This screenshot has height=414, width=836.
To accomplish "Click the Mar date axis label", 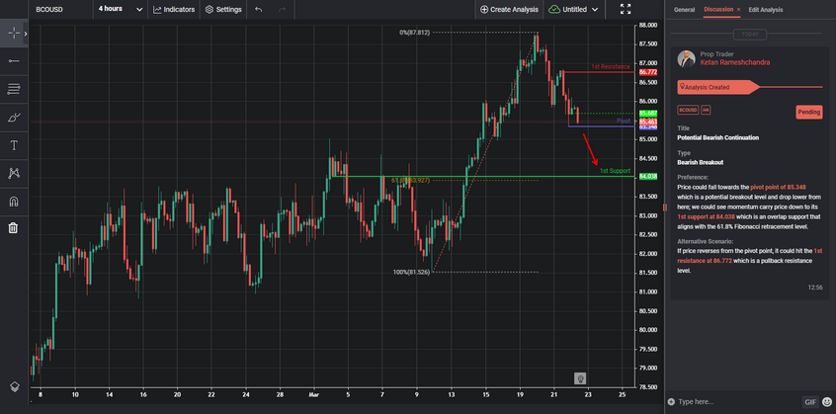I will [x=314, y=395].
